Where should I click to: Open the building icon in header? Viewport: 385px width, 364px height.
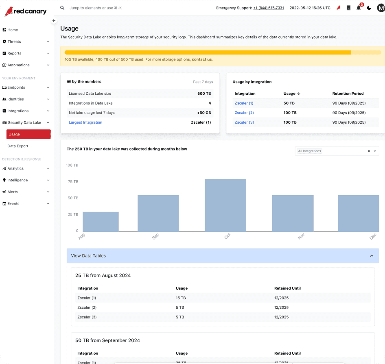pos(348,8)
